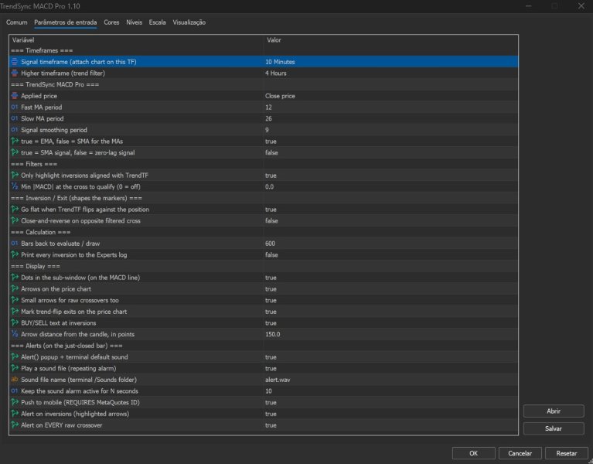
Task: Click the enum icon beside Higher timeframe
Action: 15,73
